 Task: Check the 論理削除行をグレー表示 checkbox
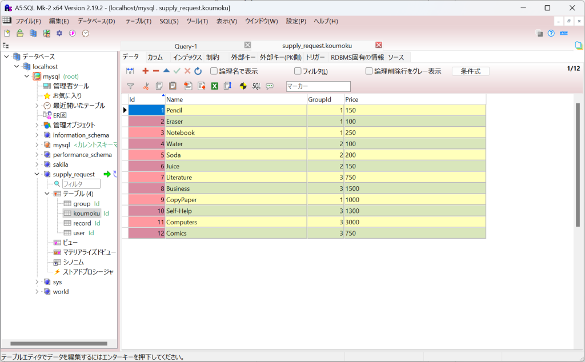[x=369, y=71]
